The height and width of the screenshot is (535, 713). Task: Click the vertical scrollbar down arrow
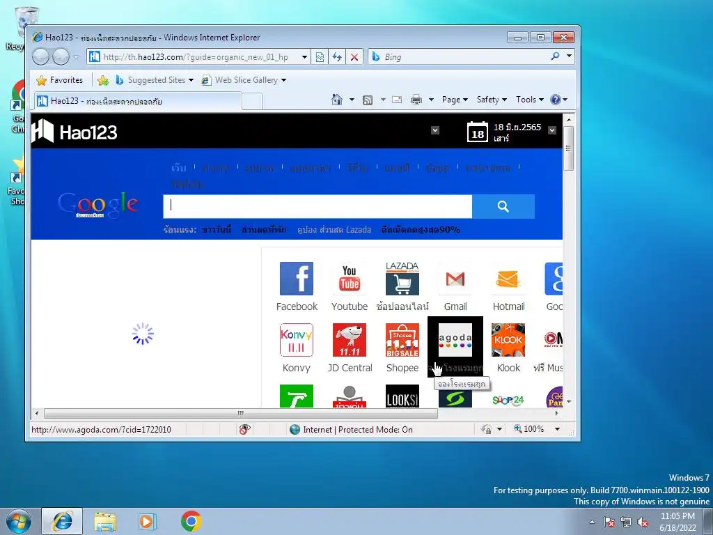coord(568,402)
